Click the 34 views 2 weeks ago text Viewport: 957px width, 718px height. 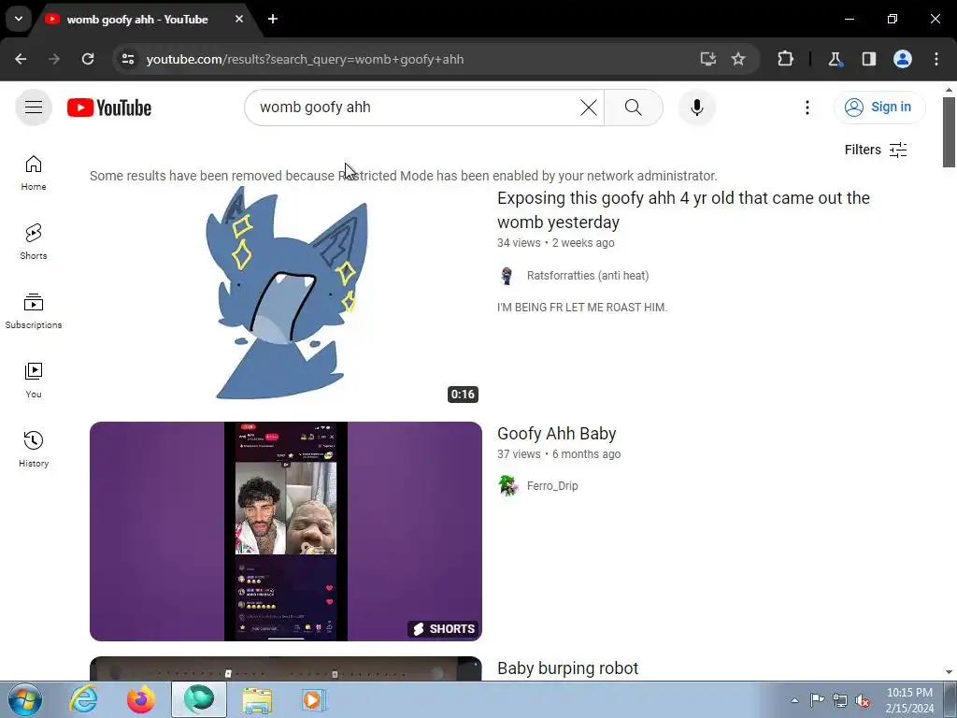click(555, 243)
